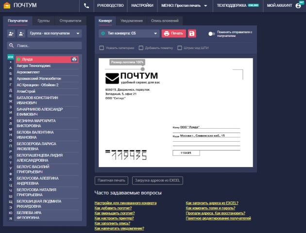This screenshot has height=233, width=306.
Task: Open link Пакетное редактирование получателей
Action: [x=219, y=218]
